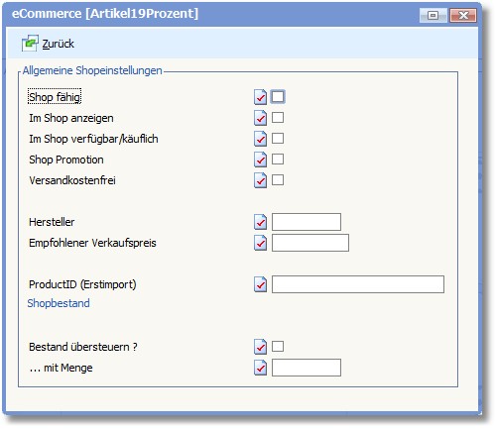Select the mit Menge quantity field
This screenshot has width=496, height=429.
pos(307,368)
